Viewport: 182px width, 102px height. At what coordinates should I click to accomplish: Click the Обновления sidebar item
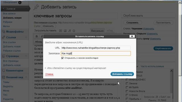10,2
